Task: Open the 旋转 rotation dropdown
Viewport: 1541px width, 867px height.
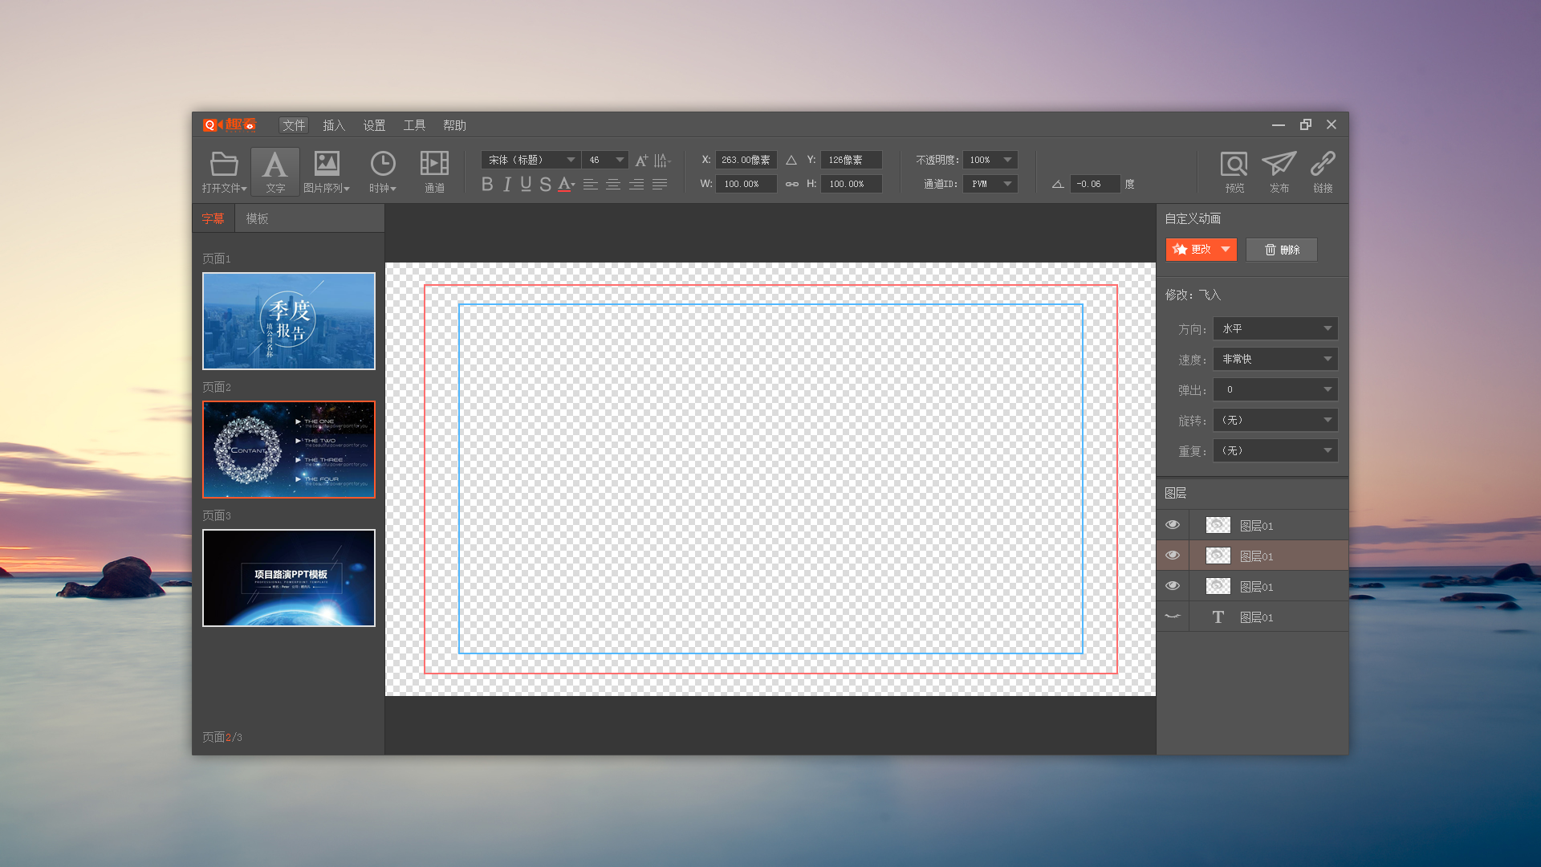Action: click(x=1275, y=420)
